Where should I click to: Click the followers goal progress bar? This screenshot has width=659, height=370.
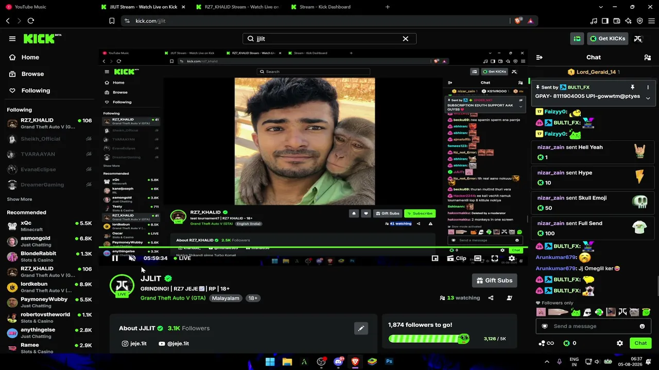(x=429, y=339)
